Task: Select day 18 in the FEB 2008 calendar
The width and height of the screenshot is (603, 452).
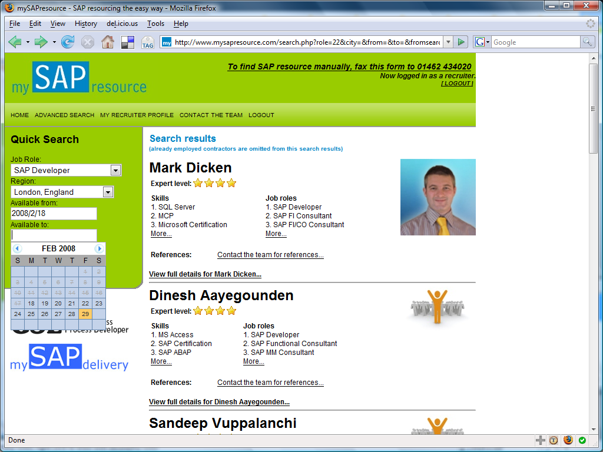Action: point(31,303)
